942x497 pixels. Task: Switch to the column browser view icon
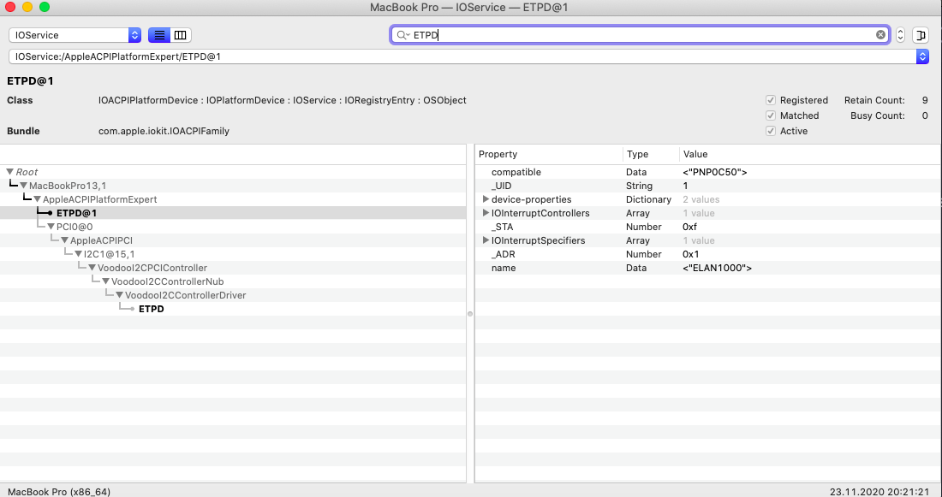click(180, 35)
